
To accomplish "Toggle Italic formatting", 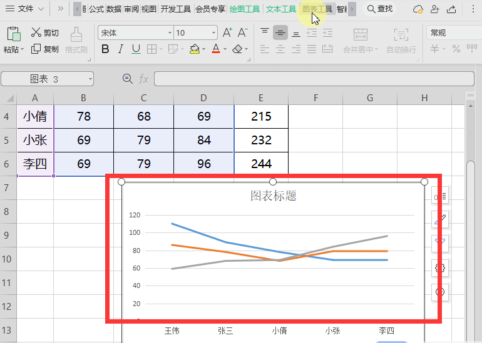I will tap(120, 49).
